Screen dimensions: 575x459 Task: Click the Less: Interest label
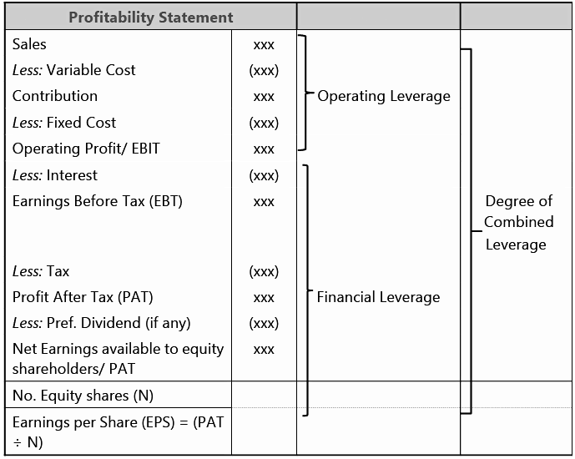54,175
